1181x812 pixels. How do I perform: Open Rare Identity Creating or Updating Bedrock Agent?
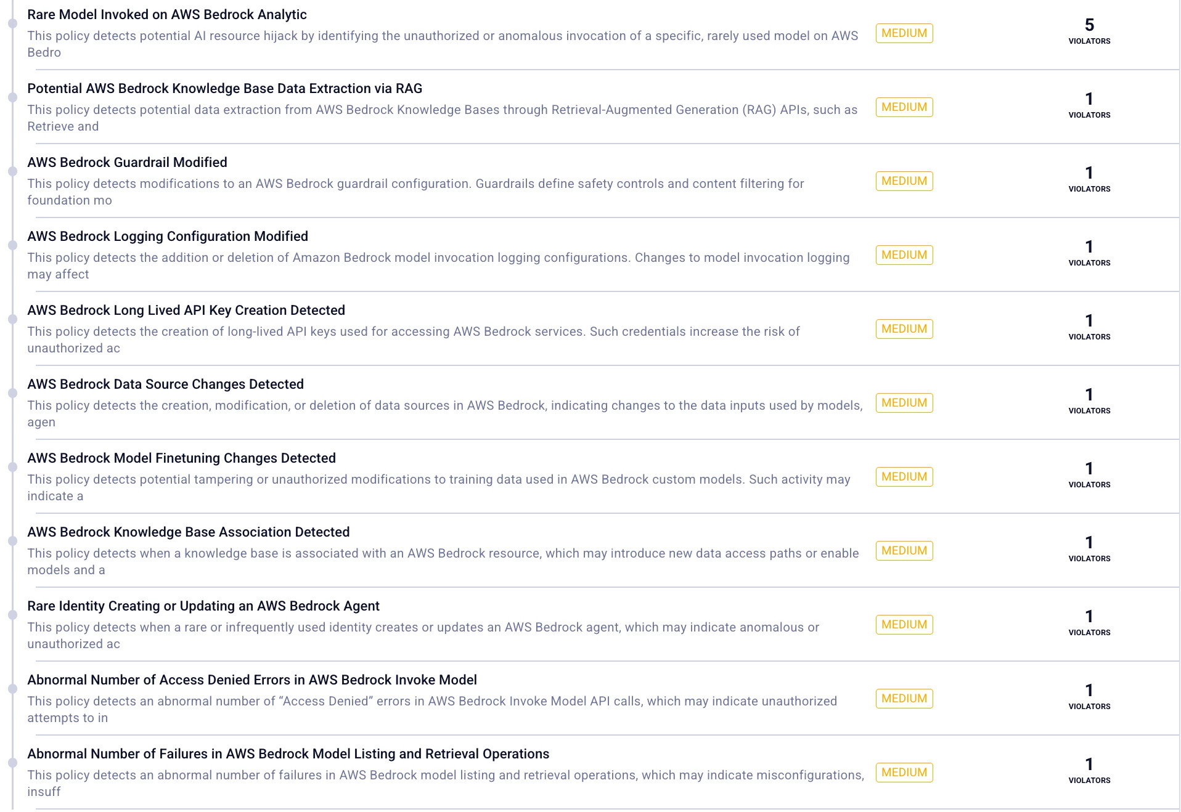[203, 606]
